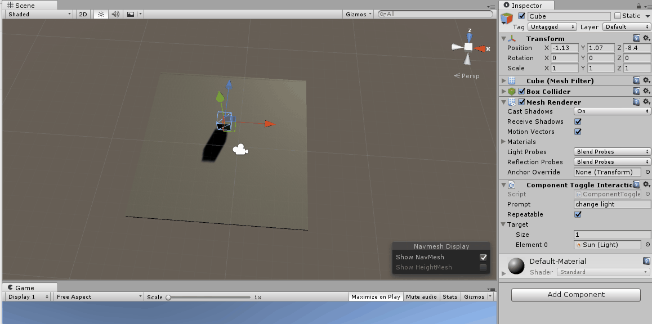This screenshot has width=652, height=324.
Task: Click the Add Component button
Action: pos(575,295)
